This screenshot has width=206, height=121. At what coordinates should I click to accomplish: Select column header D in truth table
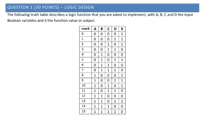115,29
